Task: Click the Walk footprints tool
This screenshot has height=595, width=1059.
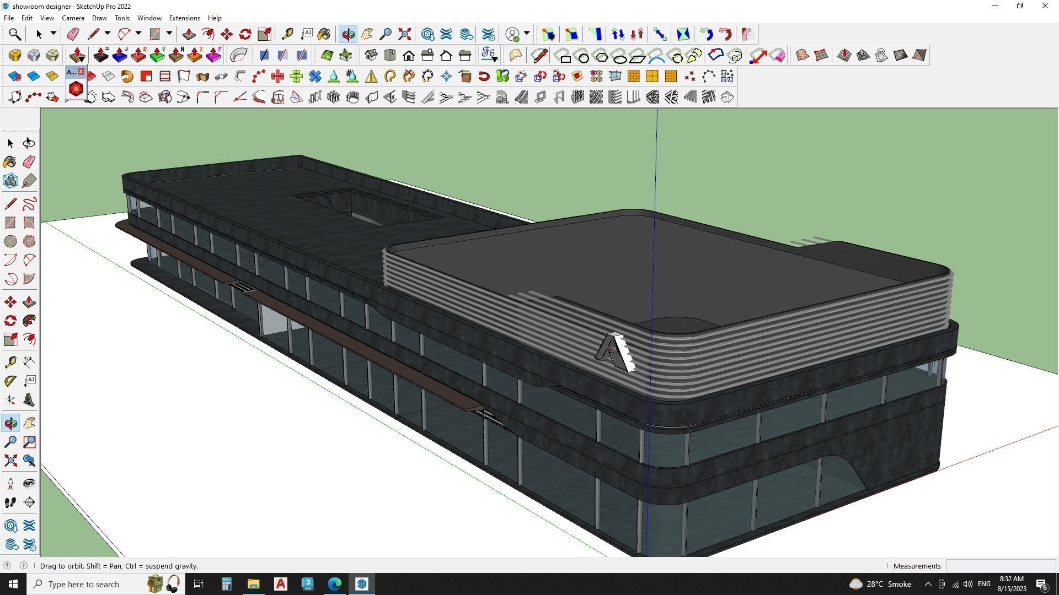Action: tap(10, 502)
